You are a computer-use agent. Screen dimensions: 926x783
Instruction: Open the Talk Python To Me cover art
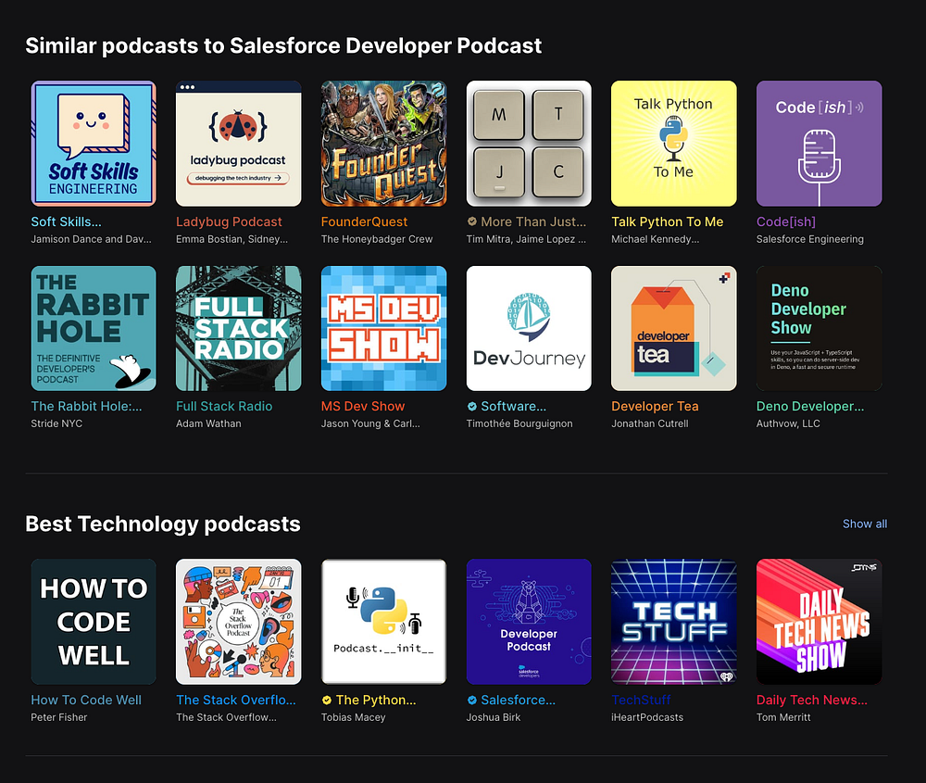[674, 144]
